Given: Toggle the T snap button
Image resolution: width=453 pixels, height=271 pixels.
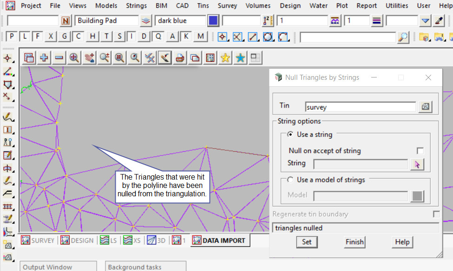Looking at the screenshot, I should coord(106,36).
